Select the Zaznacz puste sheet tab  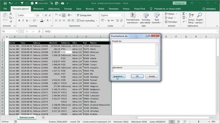(27, 117)
